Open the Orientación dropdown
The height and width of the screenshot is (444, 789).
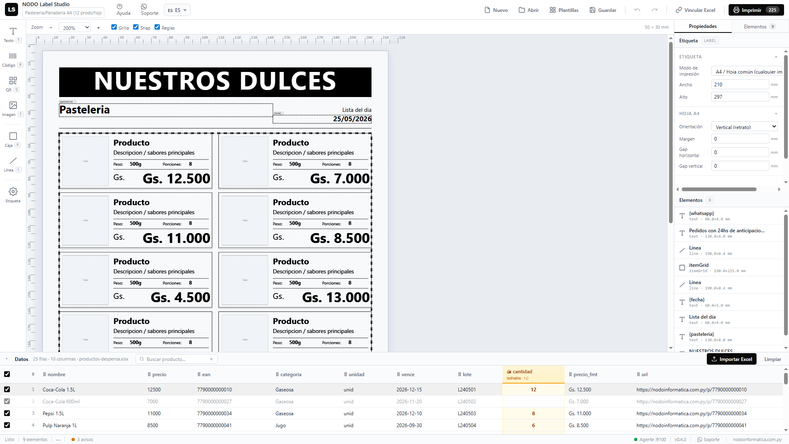pos(745,127)
